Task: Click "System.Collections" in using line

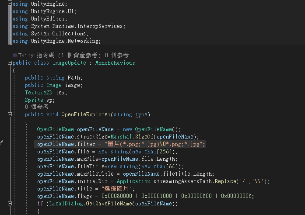Action: (58, 34)
